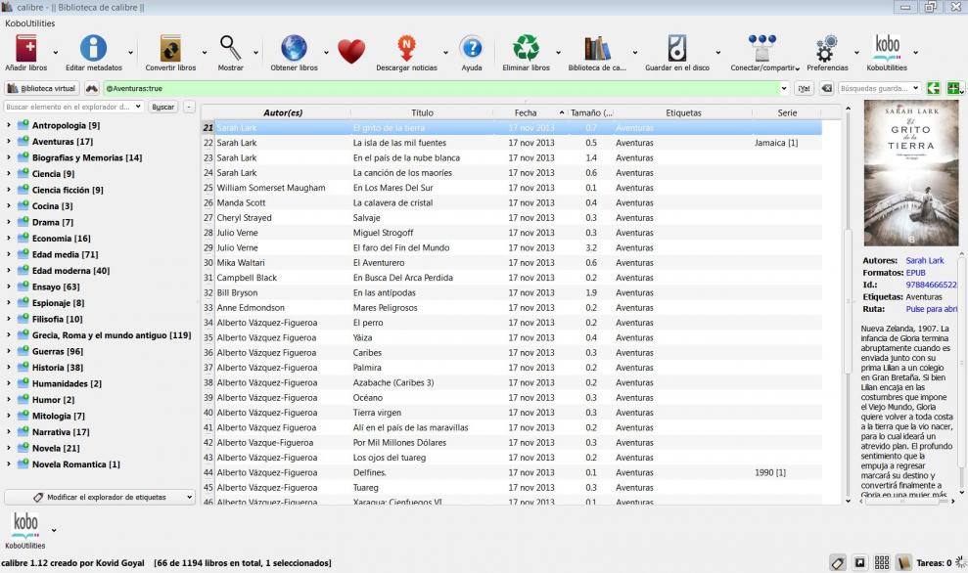Open calibre Preferencias gear icon
The width and height of the screenshot is (968, 573).
point(827,49)
